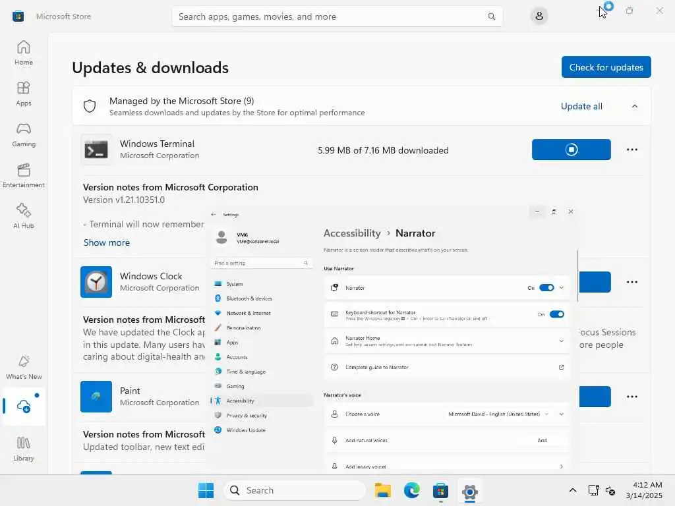Open the Microsoft David voice dropdown

pos(498,414)
